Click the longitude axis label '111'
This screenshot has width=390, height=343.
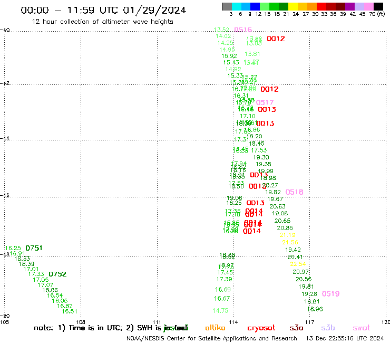[157, 322]
